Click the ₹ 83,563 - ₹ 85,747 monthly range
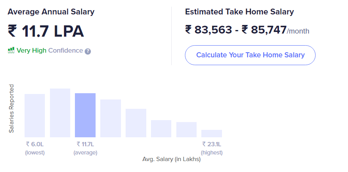This screenshot has width=348, height=172. [x=236, y=30]
